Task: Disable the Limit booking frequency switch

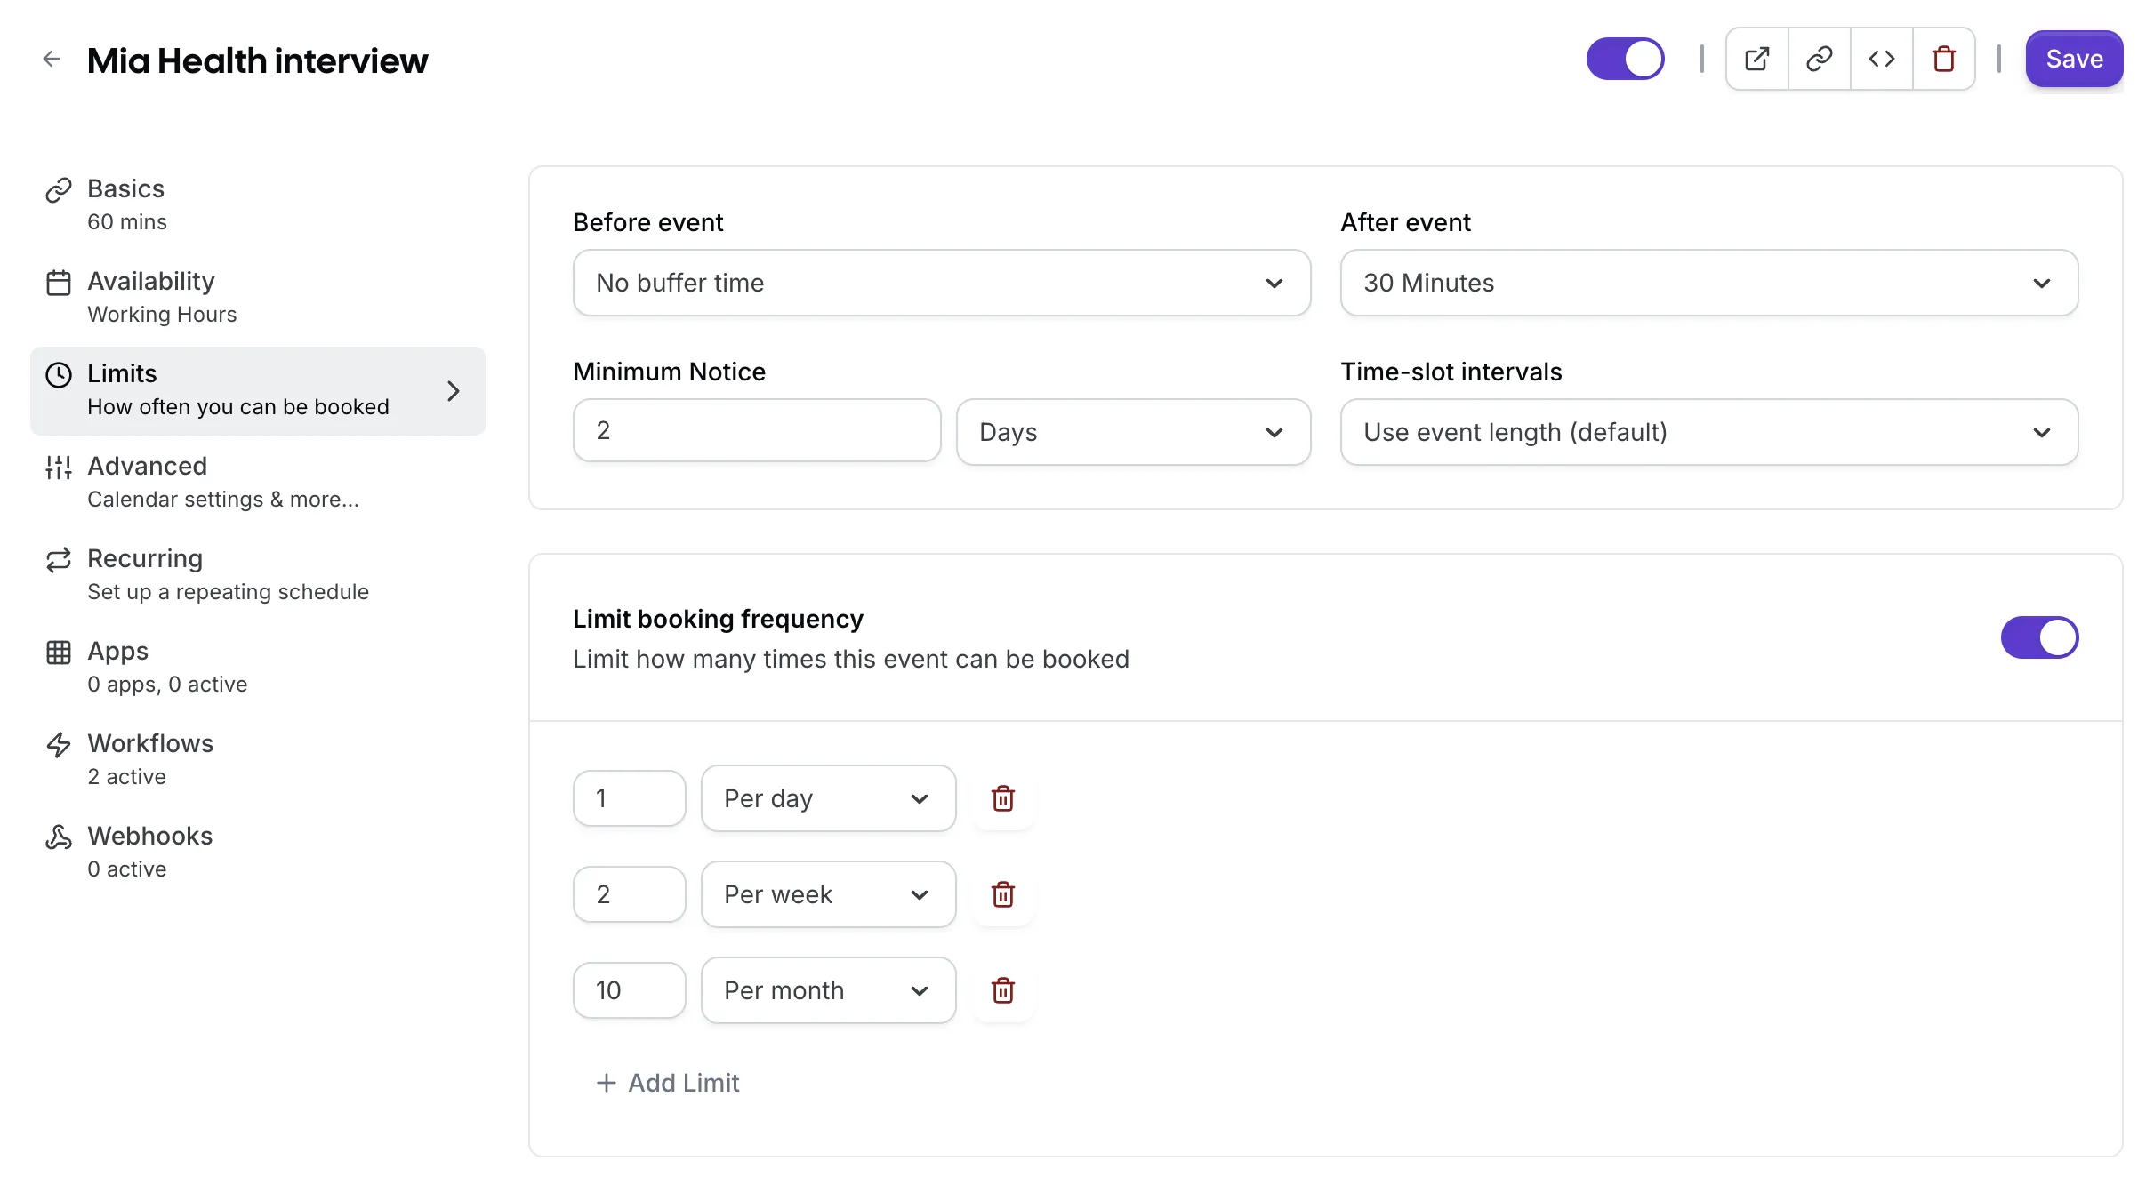Action: pyautogui.click(x=2038, y=637)
